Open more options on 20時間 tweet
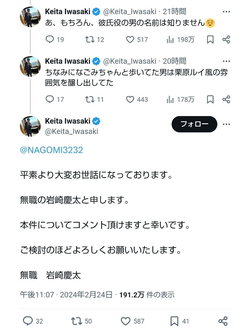This screenshot has width=240, height=331. point(226,61)
